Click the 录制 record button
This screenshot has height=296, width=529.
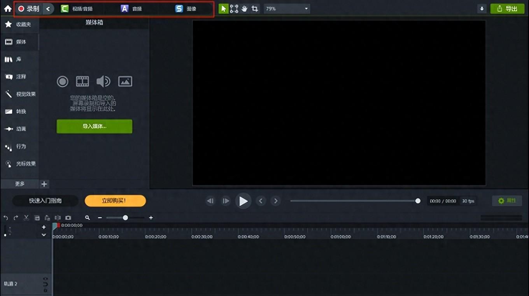click(x=29, y=9)
